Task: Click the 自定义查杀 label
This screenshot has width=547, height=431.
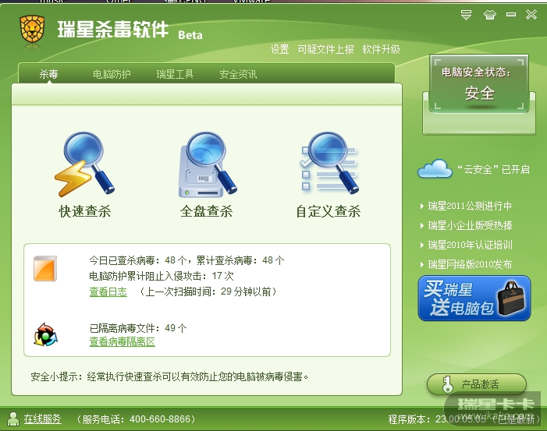Action: point(329,211)
